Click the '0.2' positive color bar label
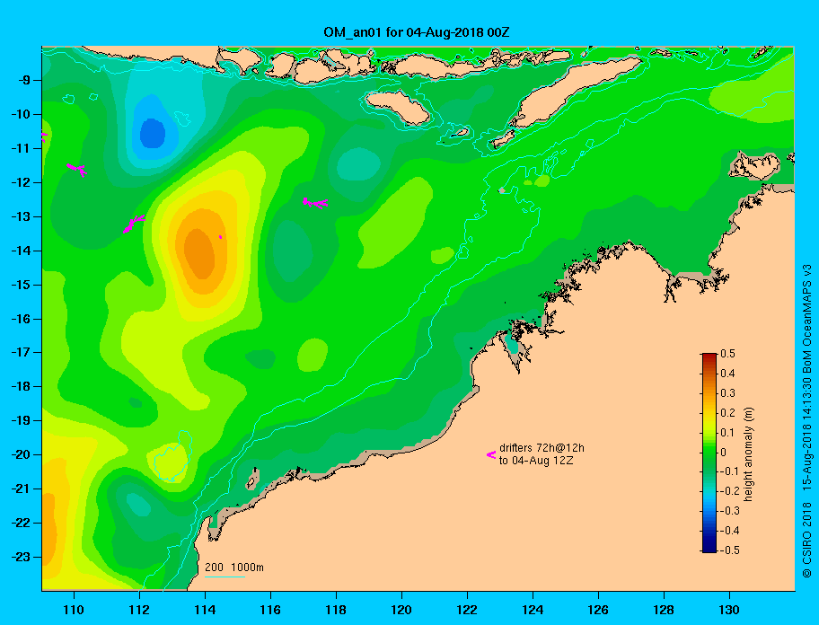The width and height of the screenshot is (819, 625). pos(727,412)
